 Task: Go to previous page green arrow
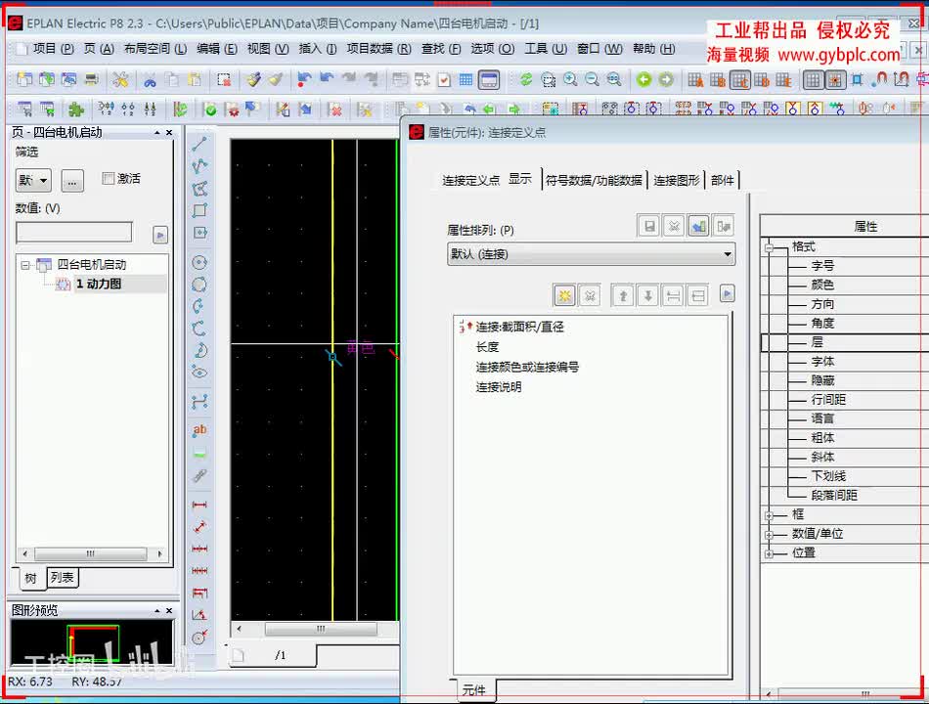point(644,79)
